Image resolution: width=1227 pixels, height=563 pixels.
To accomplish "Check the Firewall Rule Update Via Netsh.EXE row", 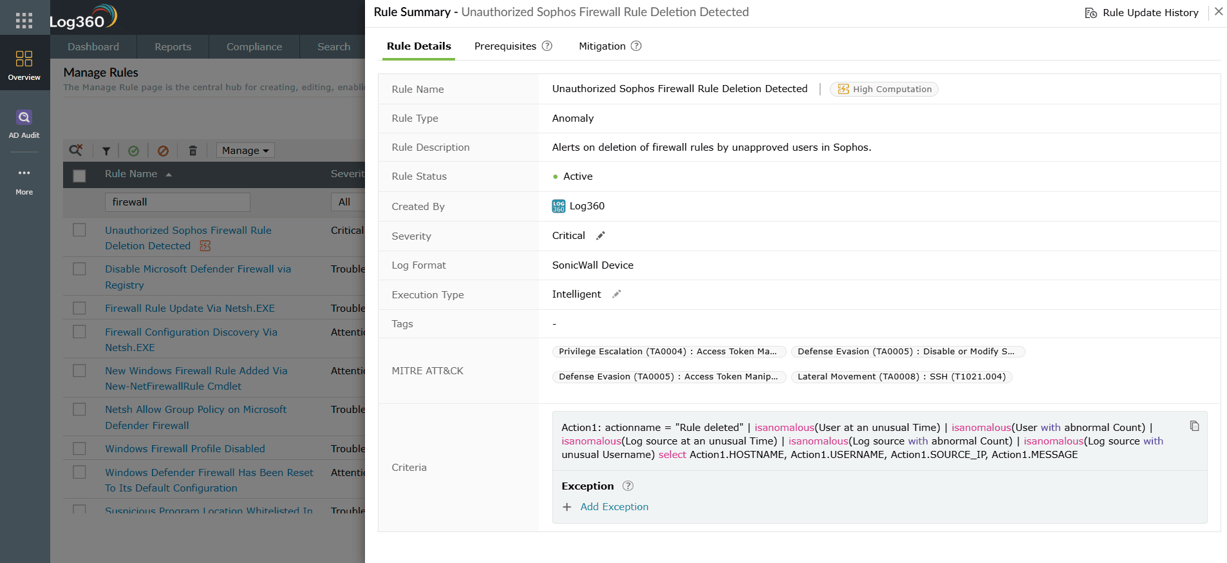I will pos(79,308).
